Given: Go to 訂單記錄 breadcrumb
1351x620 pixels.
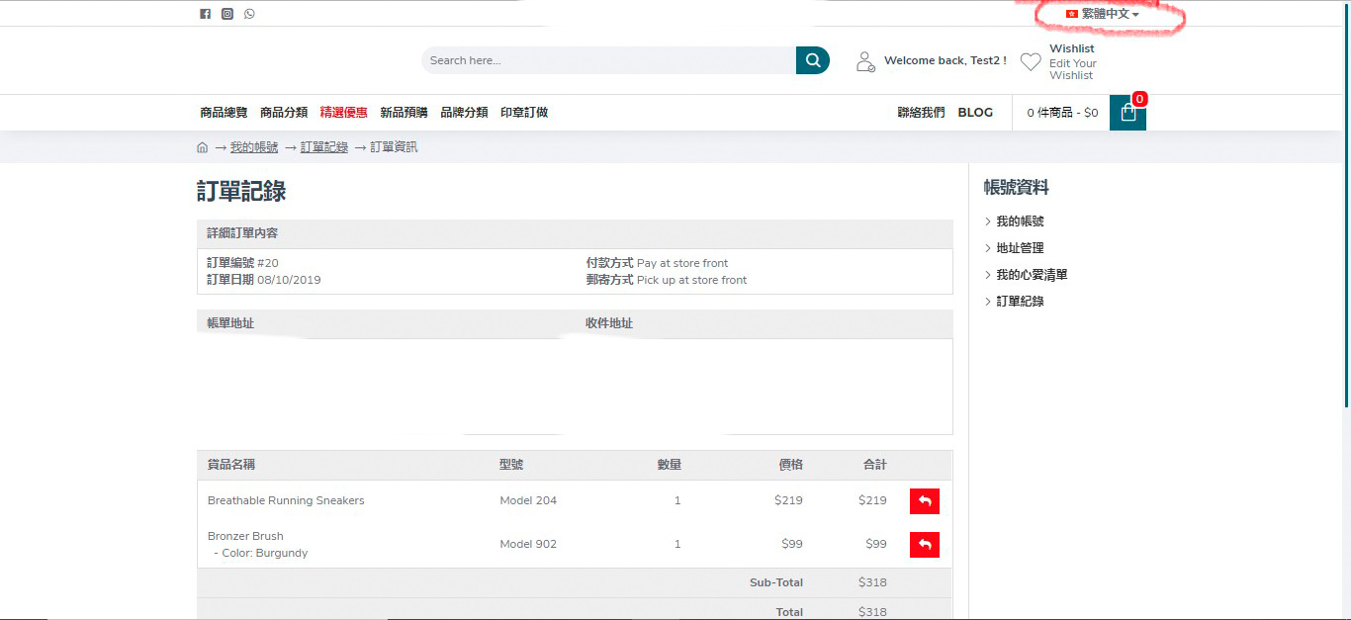Looking at the screenshot, I should click(x=324, y=147).
